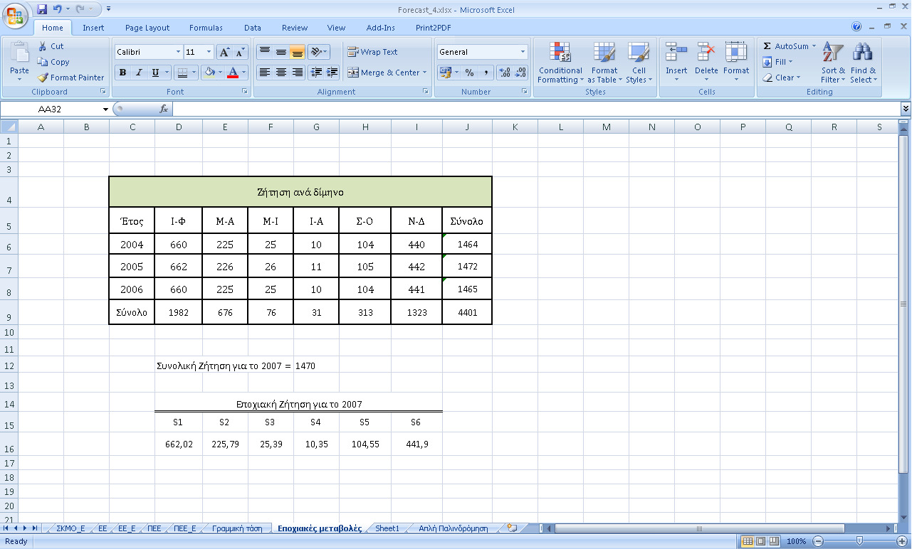Click the Fill button

pos(777,62)
